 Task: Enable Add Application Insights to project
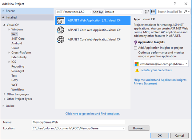click(135, 48)
